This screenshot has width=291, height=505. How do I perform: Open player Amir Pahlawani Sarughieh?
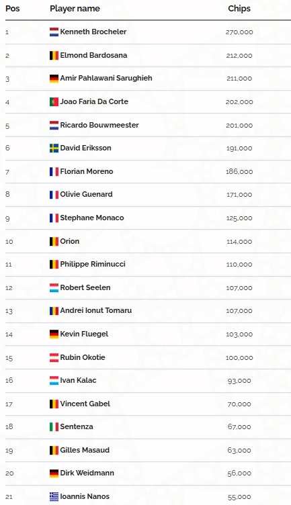(106, 78)
